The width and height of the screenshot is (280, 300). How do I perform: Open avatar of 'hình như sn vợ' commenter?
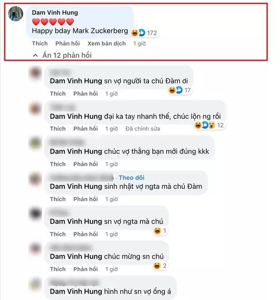pos(35,284)
